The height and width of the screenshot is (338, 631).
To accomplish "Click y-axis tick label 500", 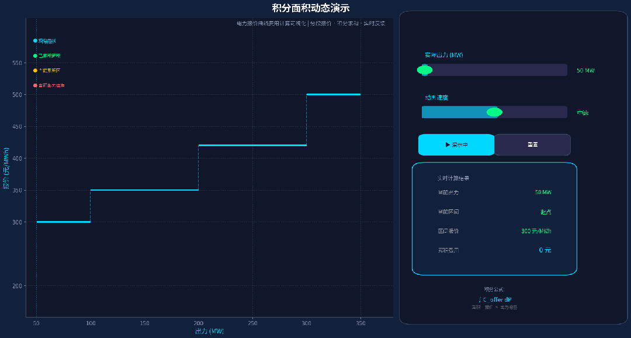I will pyautogui.click(x=18, y=95).
